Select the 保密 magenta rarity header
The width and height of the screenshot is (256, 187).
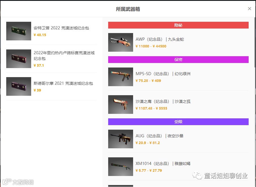(x=178, y=59)
